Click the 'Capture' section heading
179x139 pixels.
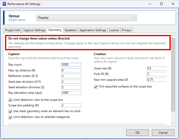[x=14, y=54]
